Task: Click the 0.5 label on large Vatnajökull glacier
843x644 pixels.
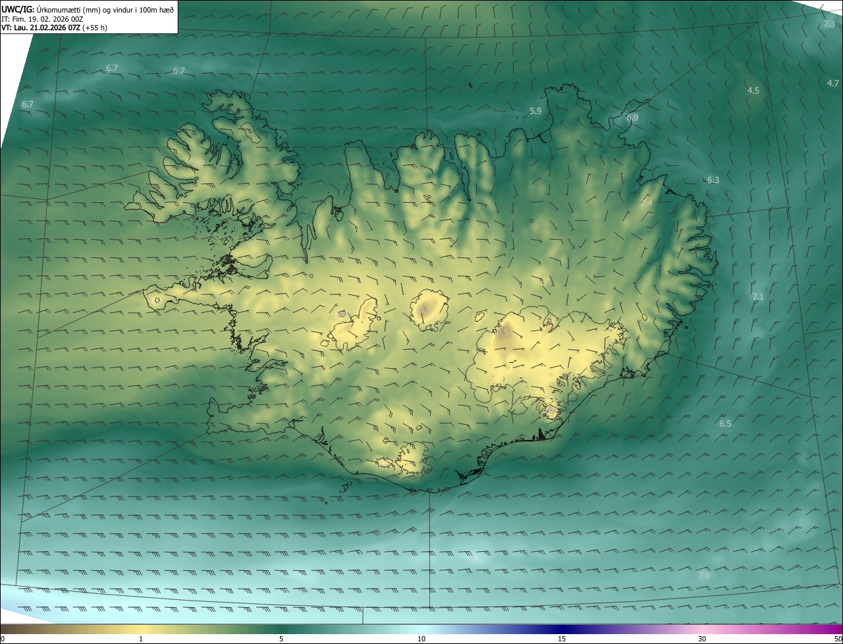Action: coord(503,333)
